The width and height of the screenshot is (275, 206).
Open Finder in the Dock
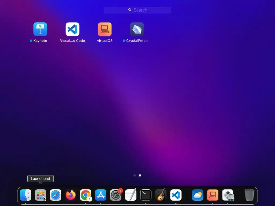(x=26, y=195)
